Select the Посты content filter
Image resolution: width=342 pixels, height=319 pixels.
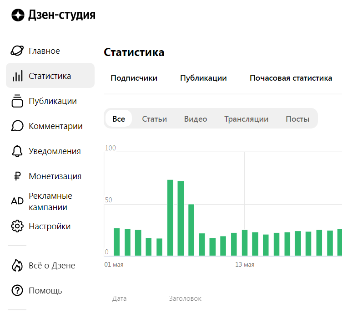pyautogui.click(x=297, y=119)
